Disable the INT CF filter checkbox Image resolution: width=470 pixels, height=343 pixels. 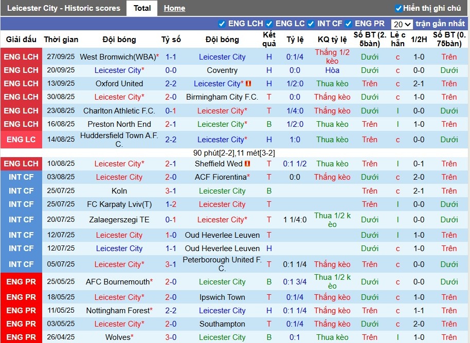[x=311, y=23]
